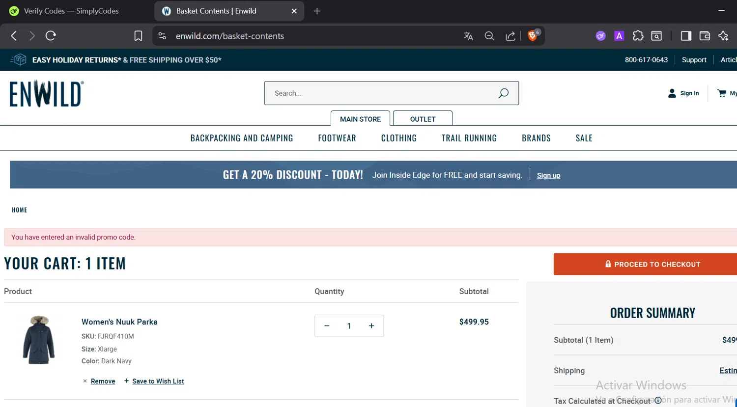Switch to the OUTLET tab
This screenshot has height=407, width=737.
click(x=423, y=119)
